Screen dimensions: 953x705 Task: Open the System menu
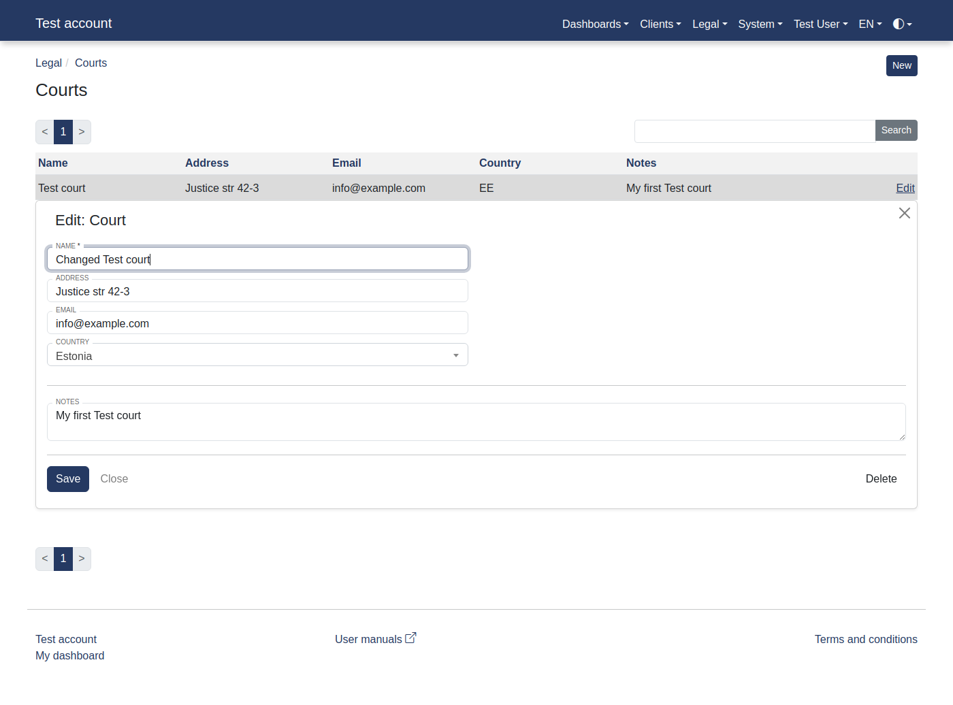click(x=760, y=24)
